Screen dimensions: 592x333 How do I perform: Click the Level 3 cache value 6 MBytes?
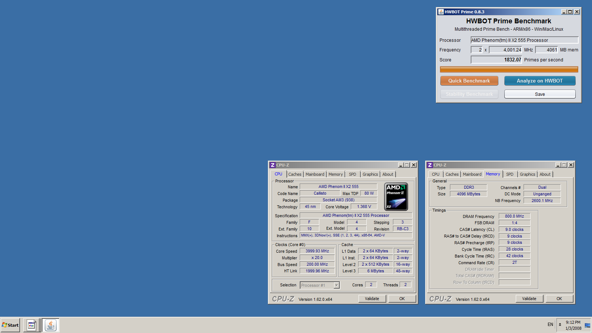point(376,271)
